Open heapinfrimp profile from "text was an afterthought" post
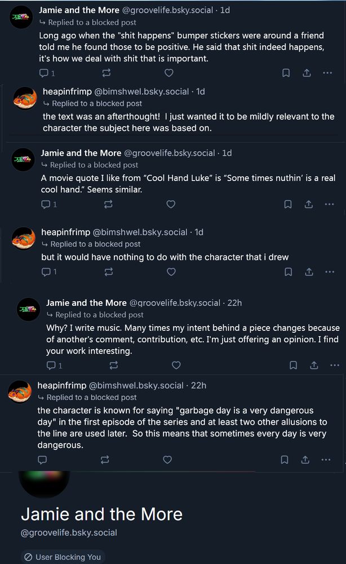346x564 pixels. pos(66,91)
